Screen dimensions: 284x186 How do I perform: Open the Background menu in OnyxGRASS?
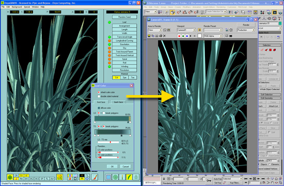tap(17, 7)
